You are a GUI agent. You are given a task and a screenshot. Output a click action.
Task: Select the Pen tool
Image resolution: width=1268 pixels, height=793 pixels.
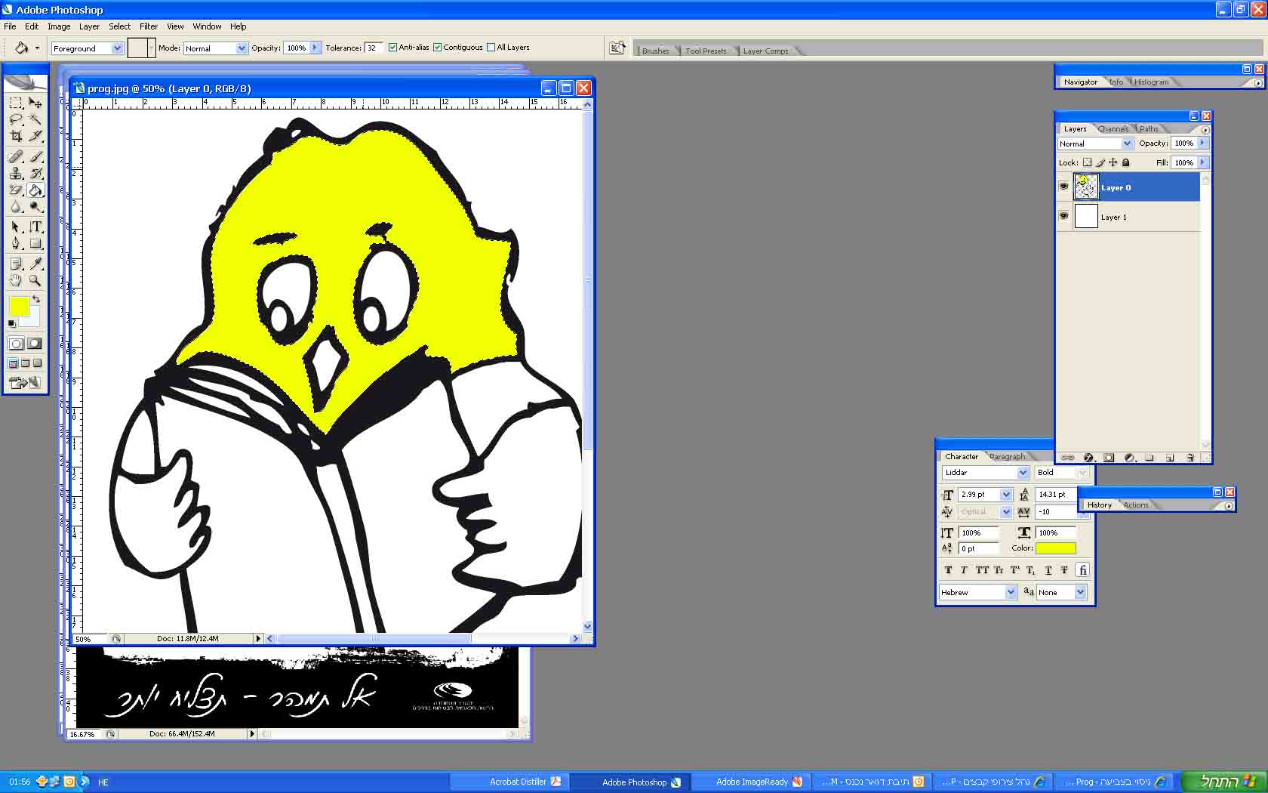pyautogui.click(x=16, y=243)
